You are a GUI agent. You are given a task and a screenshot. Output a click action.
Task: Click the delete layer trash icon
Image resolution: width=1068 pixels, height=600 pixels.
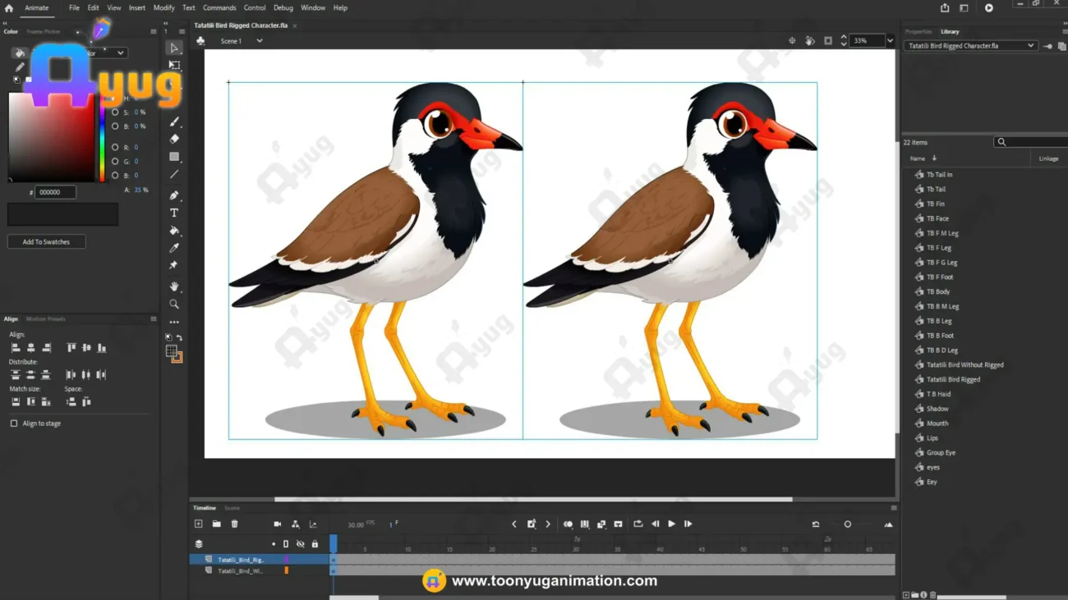(234, 524)
